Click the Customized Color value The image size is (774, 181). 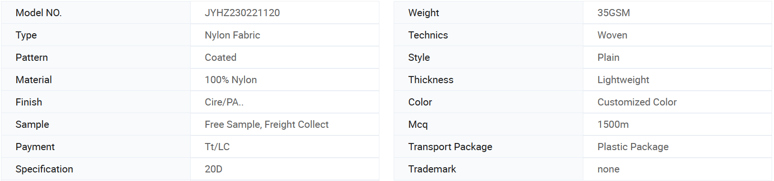point(637,102)
